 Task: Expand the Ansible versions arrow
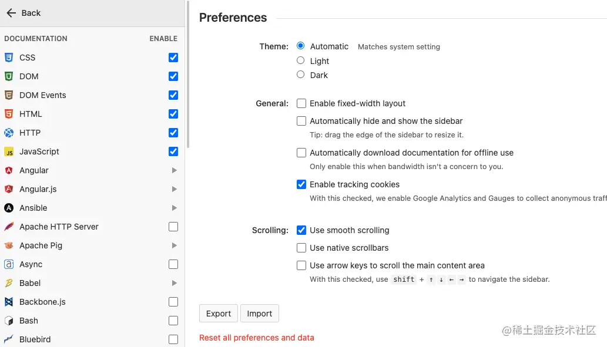click(x=174, y=208)
